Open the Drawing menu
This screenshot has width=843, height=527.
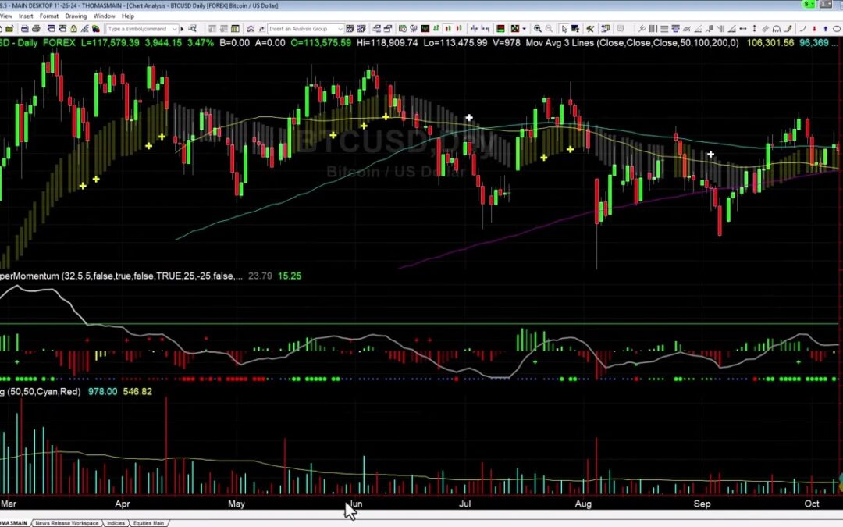(76, 16)
